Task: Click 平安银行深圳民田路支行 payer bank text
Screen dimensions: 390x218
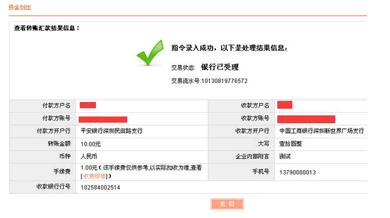Action: (112, 131)
